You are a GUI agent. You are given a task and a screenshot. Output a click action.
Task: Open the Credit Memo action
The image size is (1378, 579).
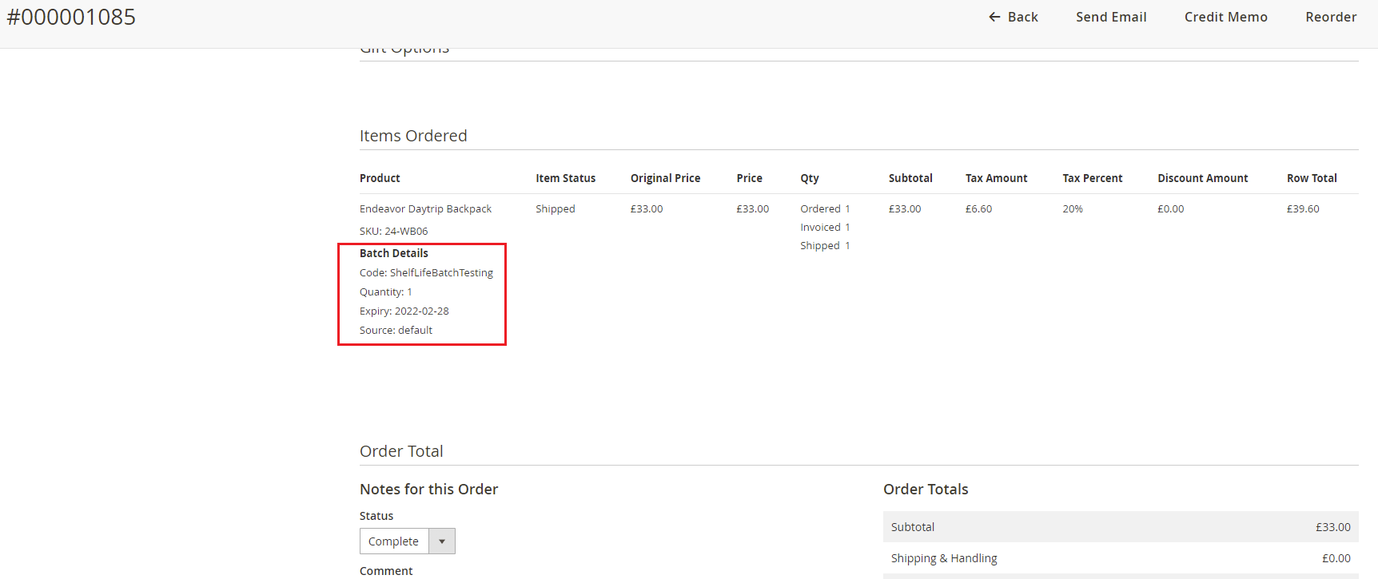point(1225,17)
